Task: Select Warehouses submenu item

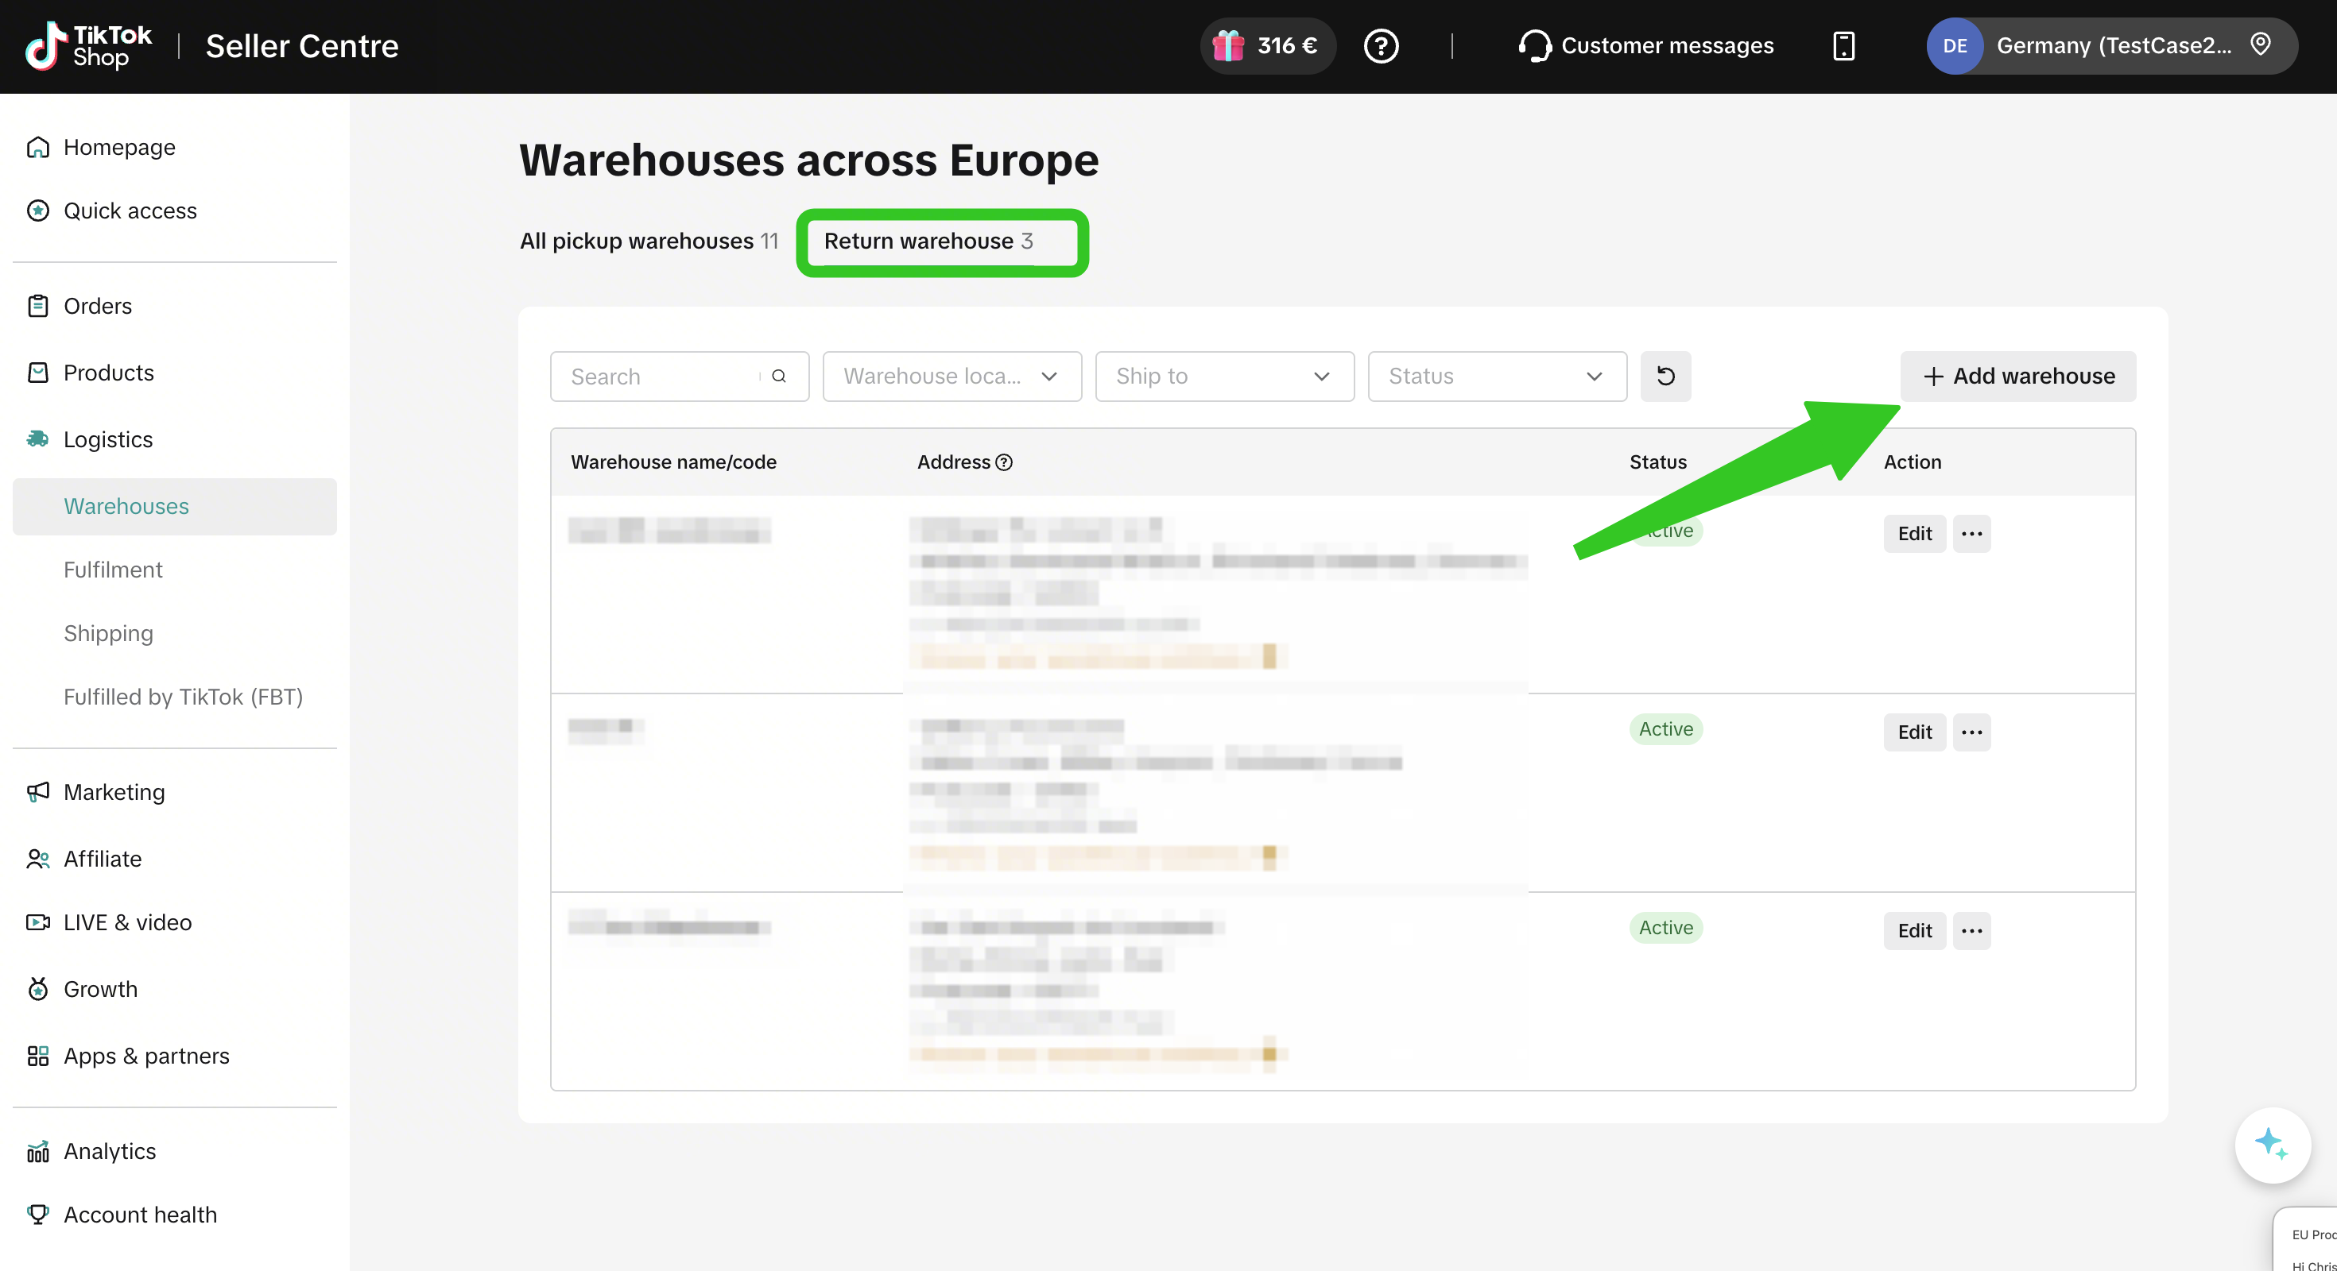Action: click(174, 506)
